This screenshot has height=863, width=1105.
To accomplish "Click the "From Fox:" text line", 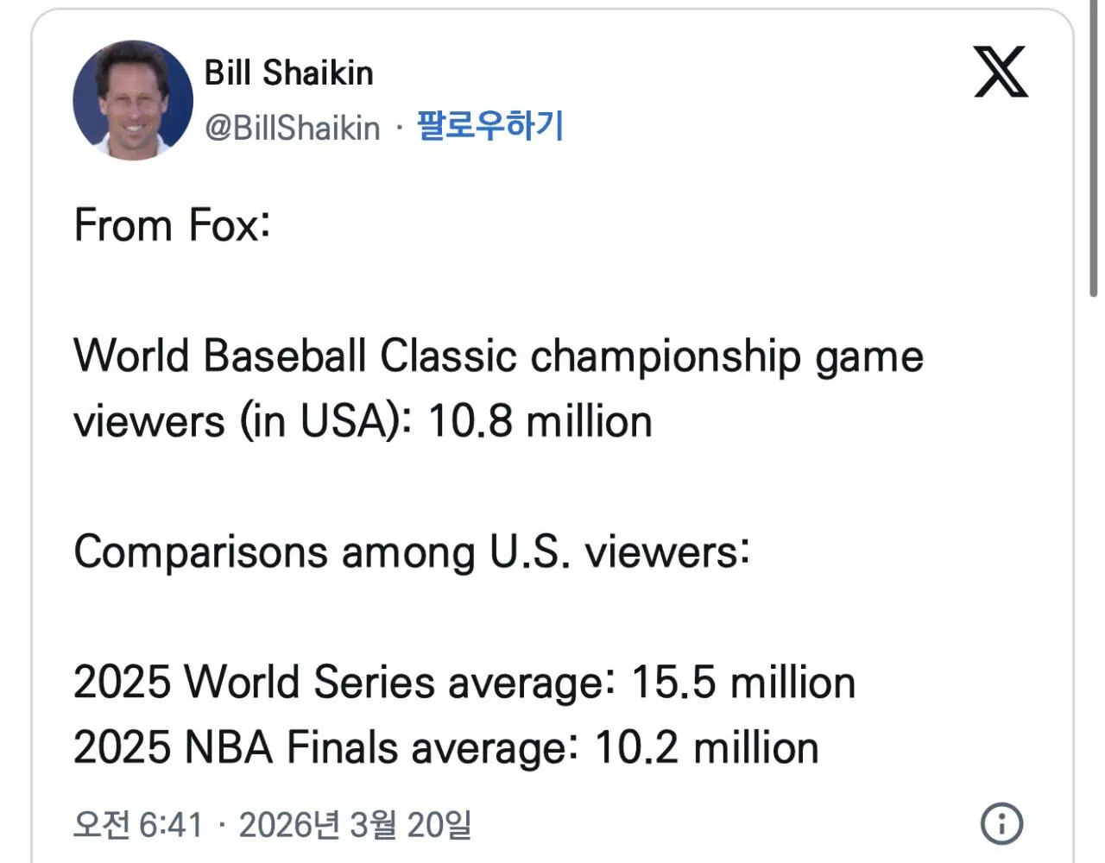I will coord(173,226).
